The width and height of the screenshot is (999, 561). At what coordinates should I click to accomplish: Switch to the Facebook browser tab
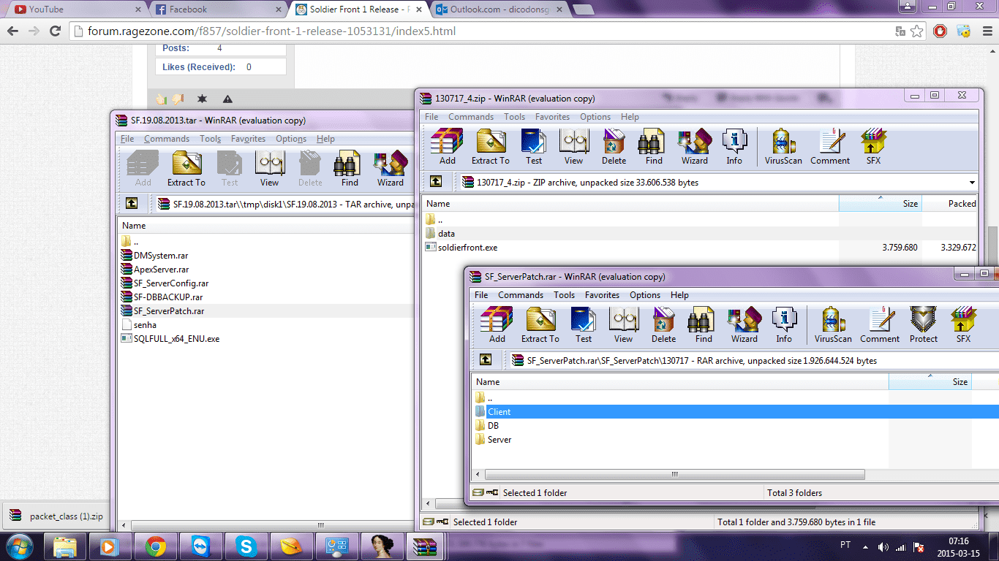[218, 9]
